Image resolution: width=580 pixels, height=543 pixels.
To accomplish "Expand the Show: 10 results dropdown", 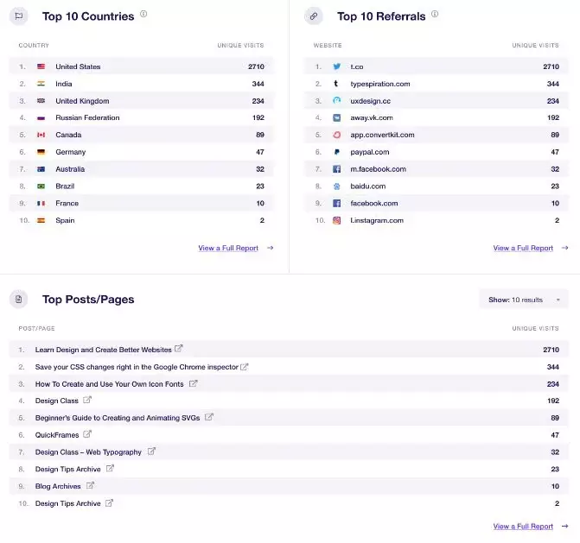I will click(524, 300).
